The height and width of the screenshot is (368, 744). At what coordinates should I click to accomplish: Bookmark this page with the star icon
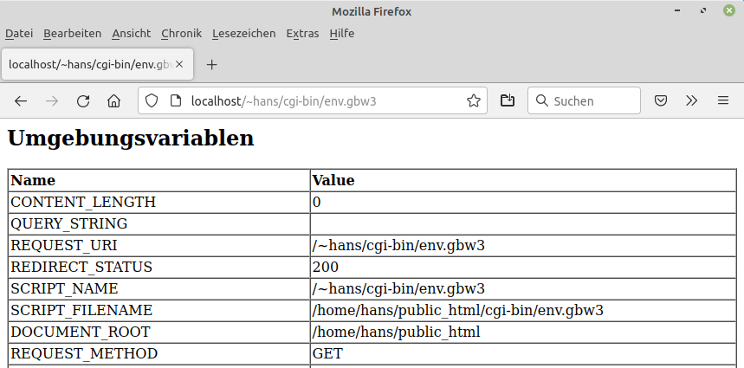[x=474, y=100]
